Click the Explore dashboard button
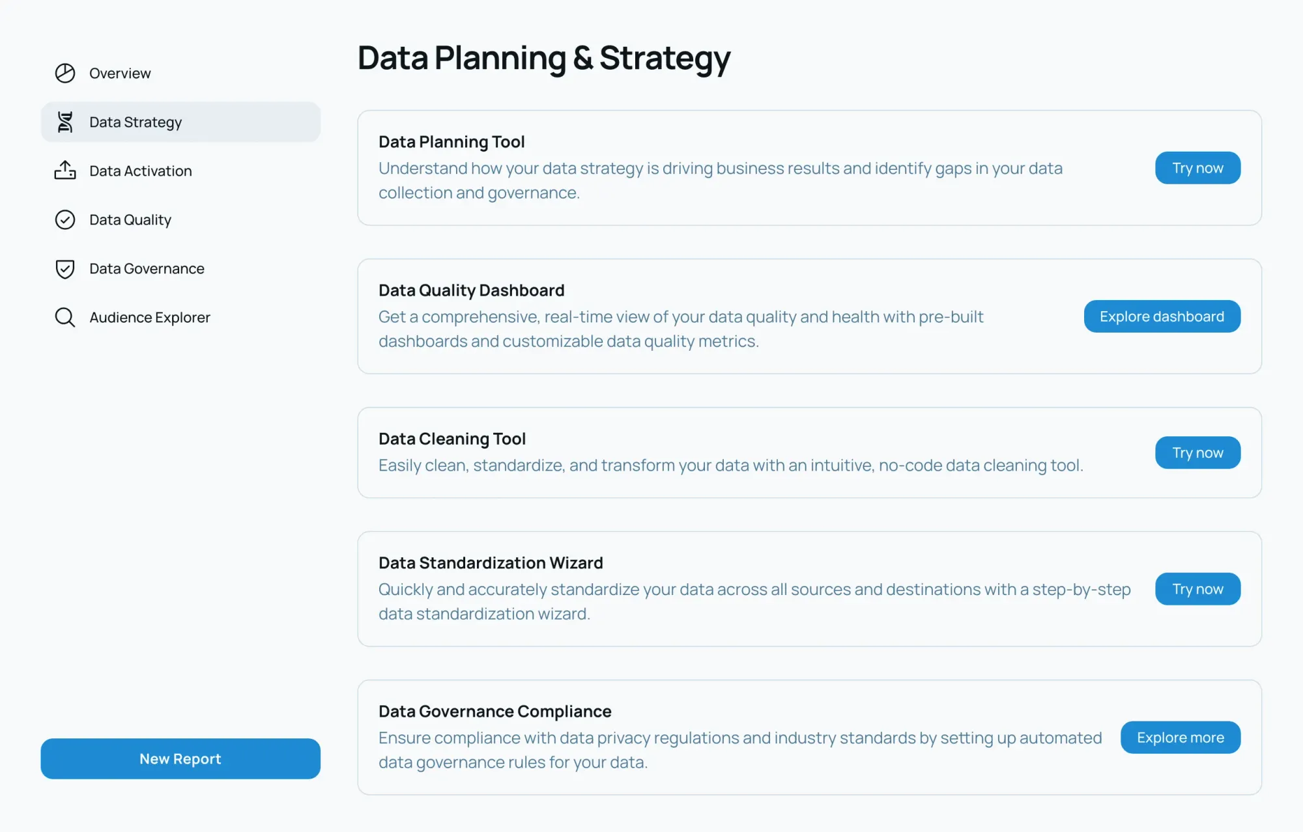1303x832 pixels. [x=1162, y=316]
